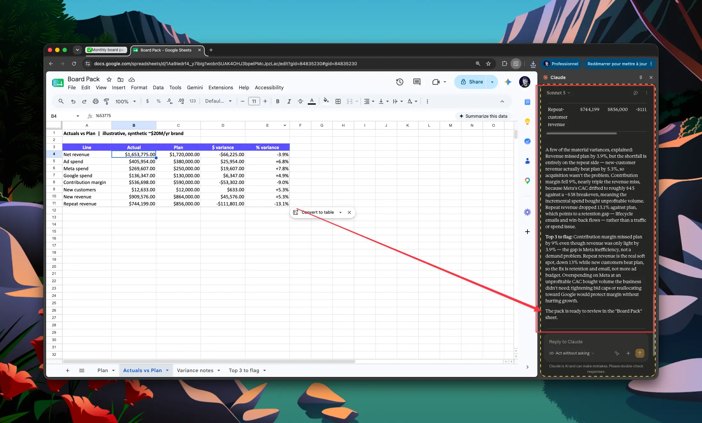Open the zoom level dropdown
The width and height of the screenshot is (702, 423).
[126, 101]
